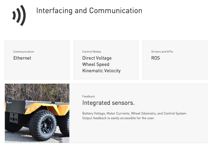Click the Control Modes label
213x149 pixels.
point(92,52)
